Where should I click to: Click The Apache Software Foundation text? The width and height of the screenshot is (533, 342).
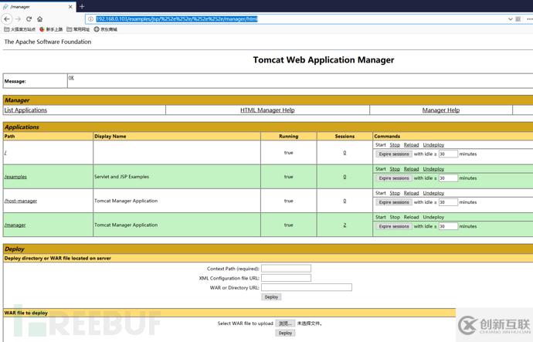coord(48,42)
